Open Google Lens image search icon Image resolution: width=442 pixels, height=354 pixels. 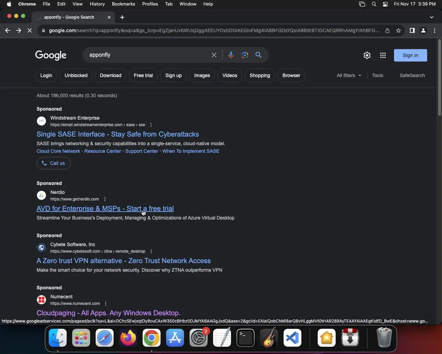tap(245, 55)
